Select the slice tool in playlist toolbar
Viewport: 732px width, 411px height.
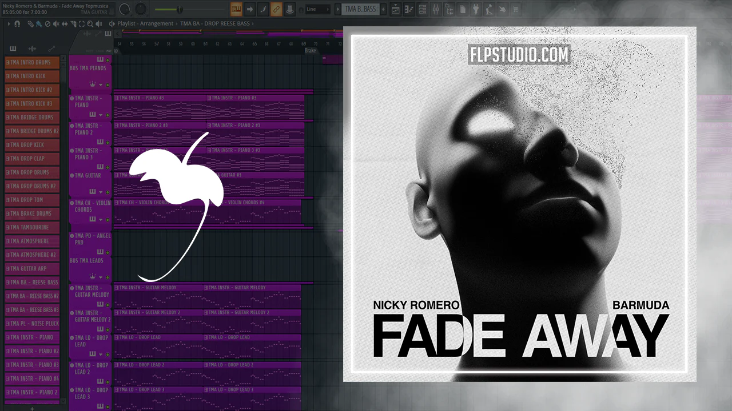pyautogui.click(x=74, y=24)
